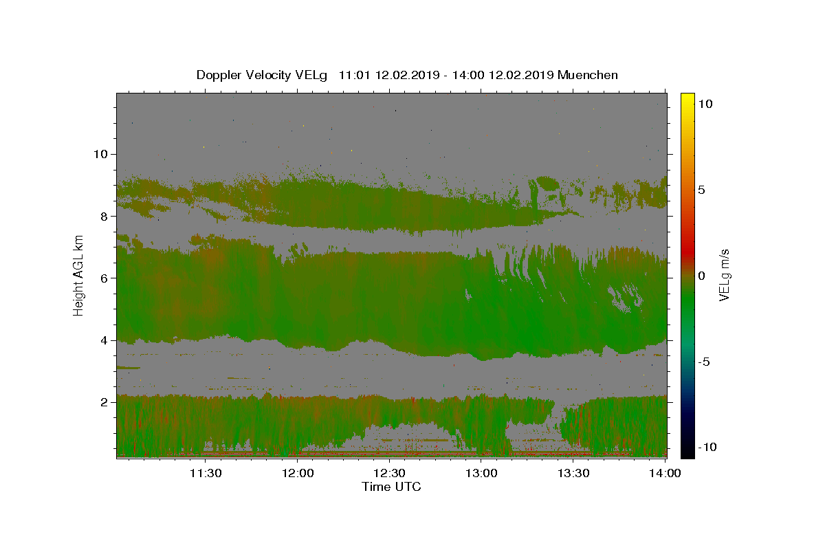Click the '11:30' time tick label

coord(205,473)
